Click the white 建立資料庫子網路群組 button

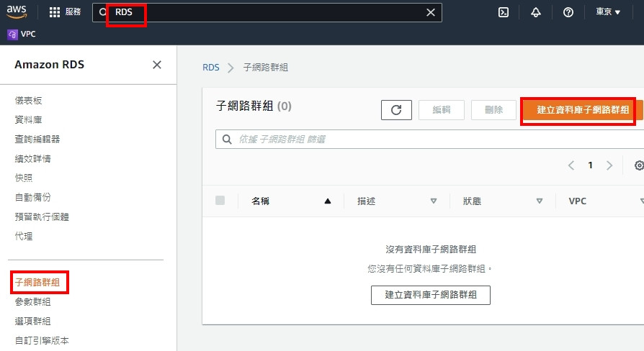coord(431,295)
